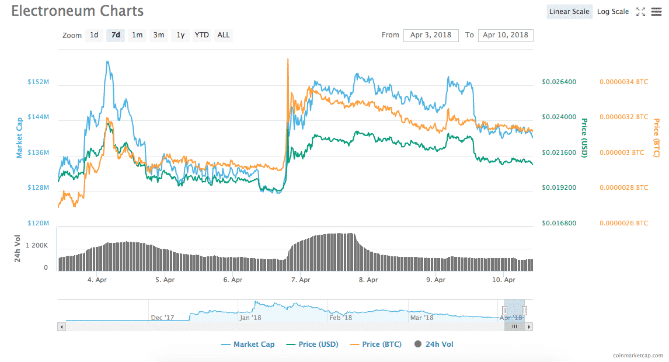Viewport: 669px width, 362px height.
Task: Toggle Price (USD) series in legend
Action: [312, 344]
